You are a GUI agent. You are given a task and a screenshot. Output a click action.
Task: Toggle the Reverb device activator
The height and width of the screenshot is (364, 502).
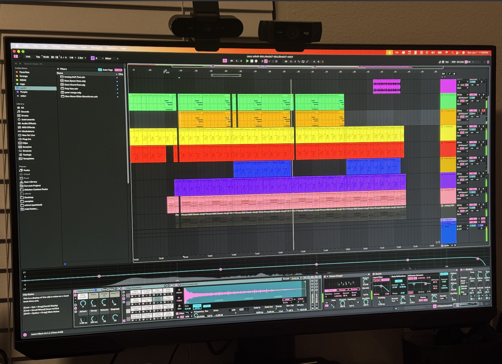tap(374, 274)
